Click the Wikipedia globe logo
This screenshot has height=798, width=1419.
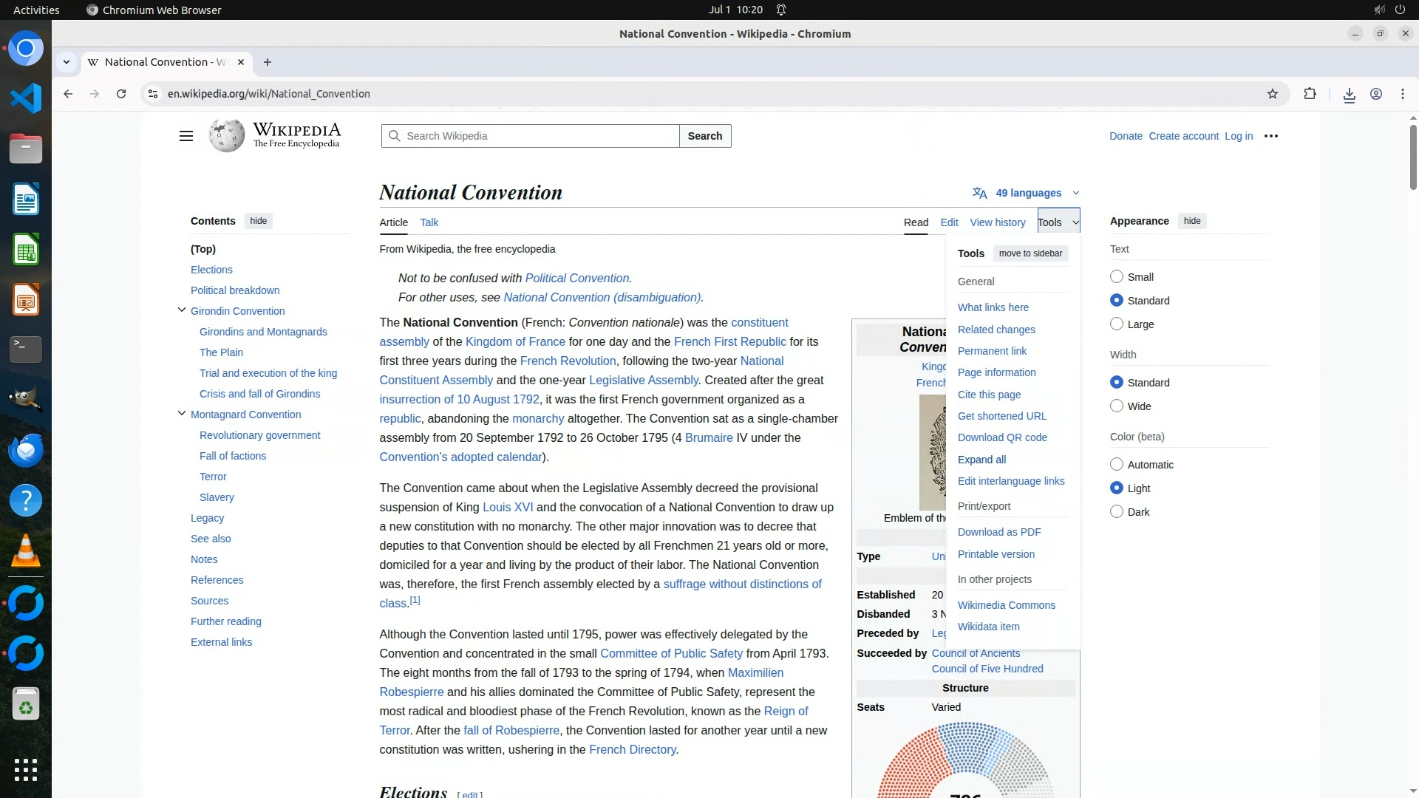click(x=226, y=136)
